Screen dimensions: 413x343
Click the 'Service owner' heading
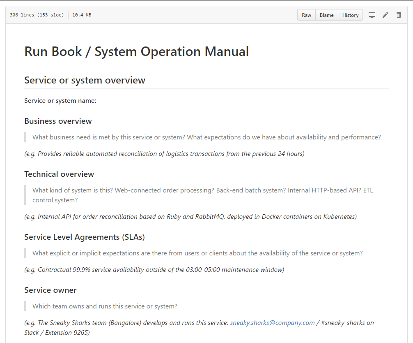tap(50, 290)
